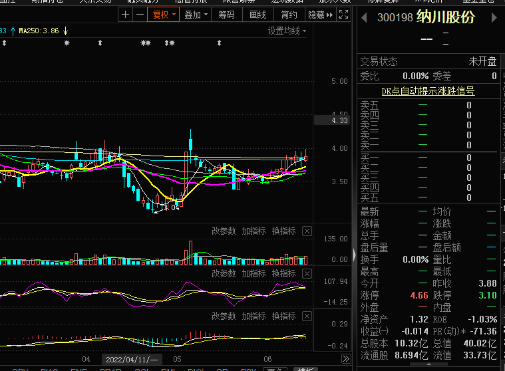
Task: Click the ROE value -1.03%
Action: coord(482,319)
